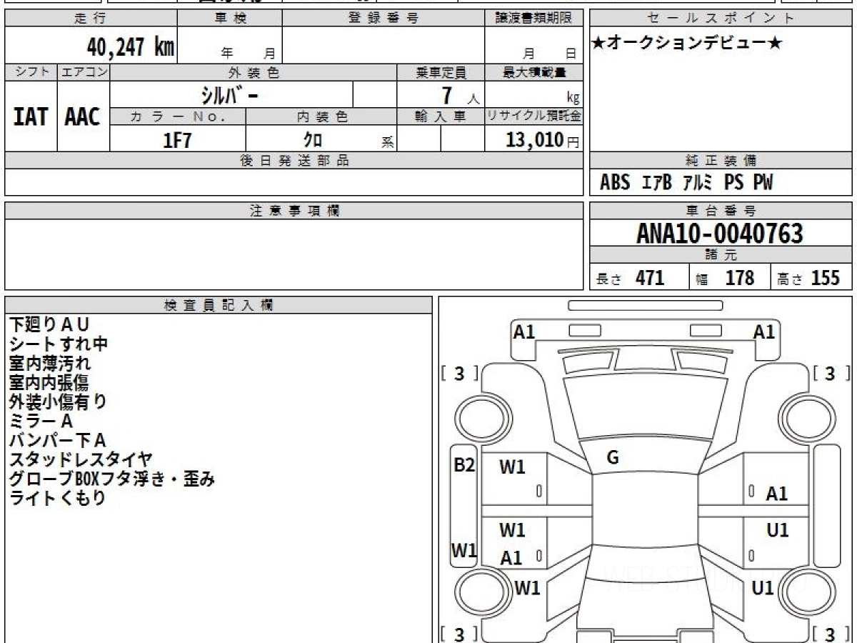Click the seating capacity value 7 人

tap(460, 96)
